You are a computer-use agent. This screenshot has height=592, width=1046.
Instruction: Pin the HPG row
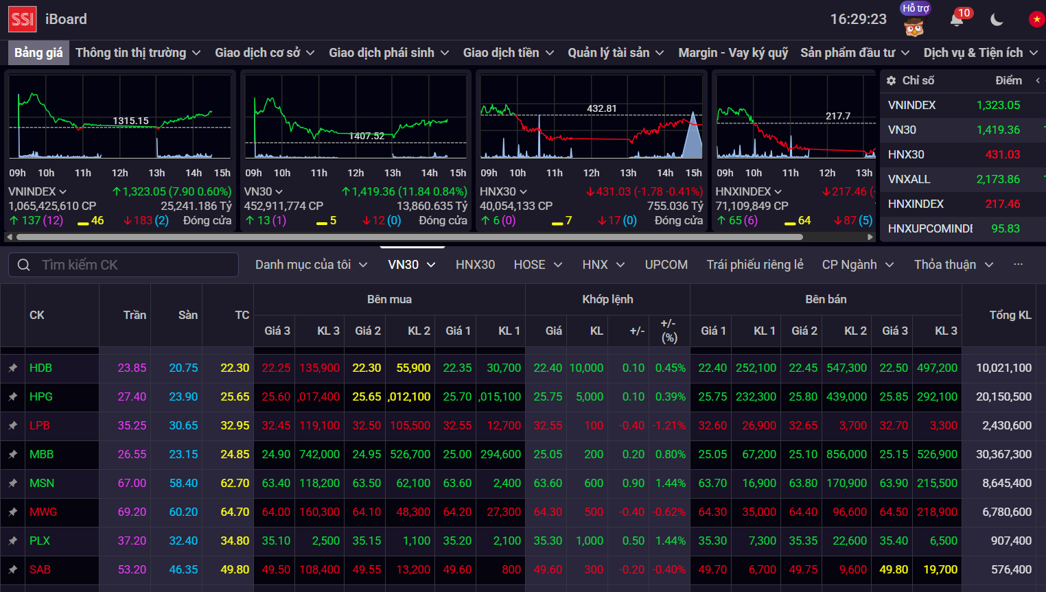[x=13, y=397]
